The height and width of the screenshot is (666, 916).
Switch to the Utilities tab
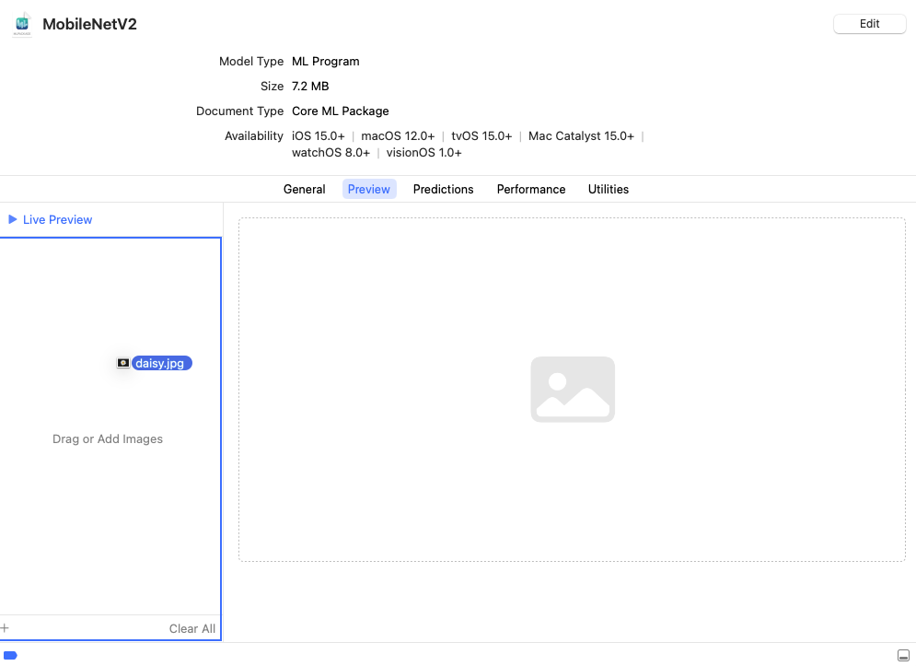click(609, 190)
